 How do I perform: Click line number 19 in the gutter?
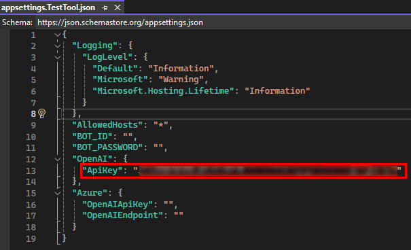(31, 238)
